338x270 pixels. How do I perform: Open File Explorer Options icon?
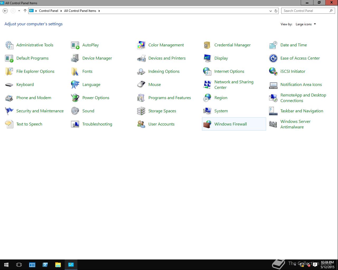tap(9, 71)
